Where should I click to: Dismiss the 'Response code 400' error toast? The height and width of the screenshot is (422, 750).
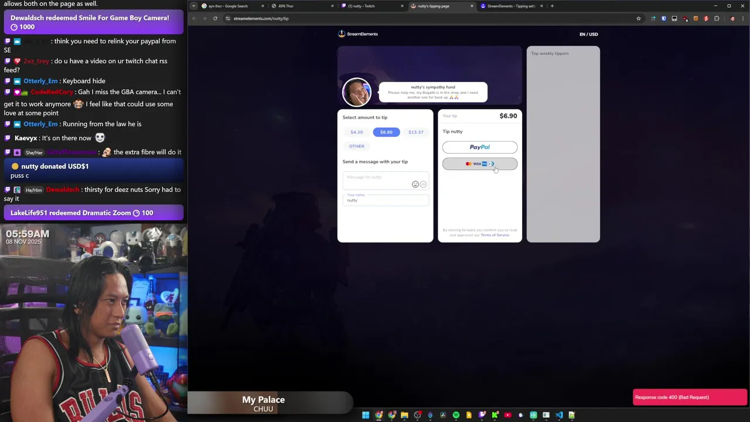point(690,397)
